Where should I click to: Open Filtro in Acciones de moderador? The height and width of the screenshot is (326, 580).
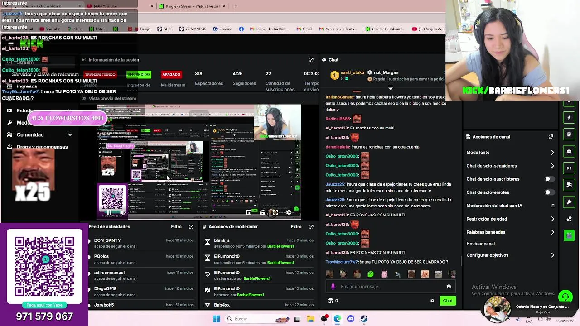296,227
